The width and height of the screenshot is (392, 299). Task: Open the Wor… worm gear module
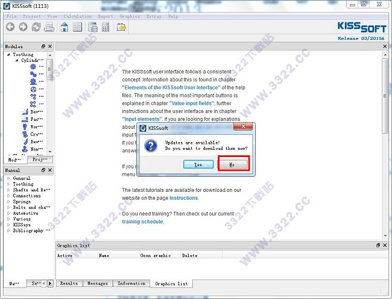click(x=33, y=127)
